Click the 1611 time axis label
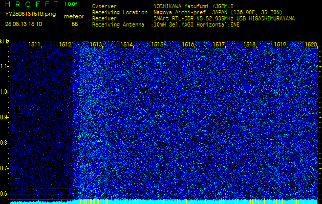322x204 pixels. (34, 44)
